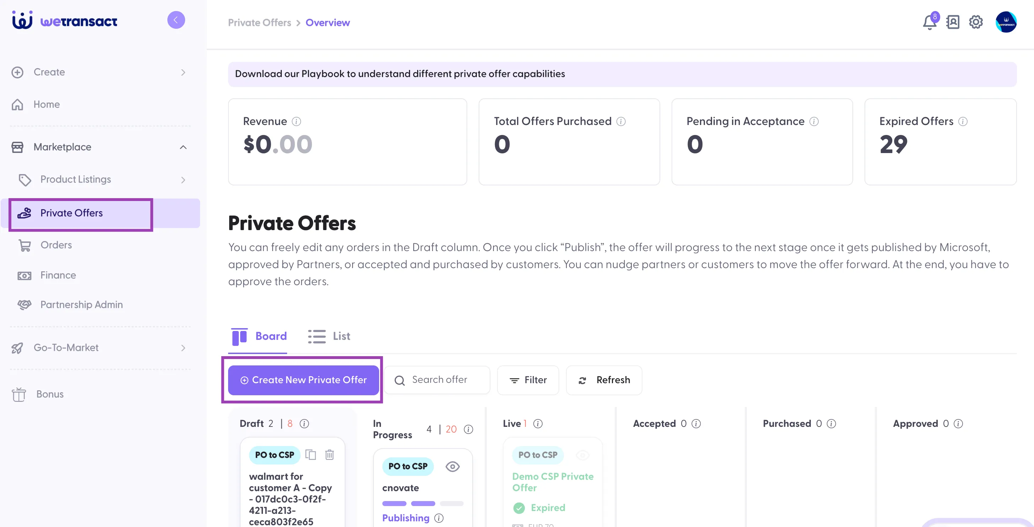
Task: Click the wetransact logo
Action: 65,20
